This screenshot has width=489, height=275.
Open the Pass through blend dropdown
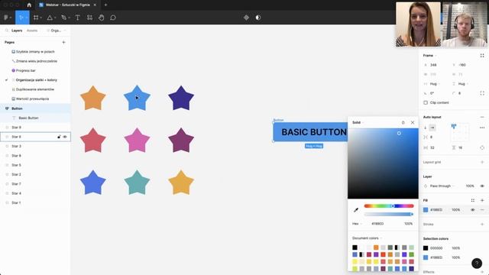coord(442,186)
